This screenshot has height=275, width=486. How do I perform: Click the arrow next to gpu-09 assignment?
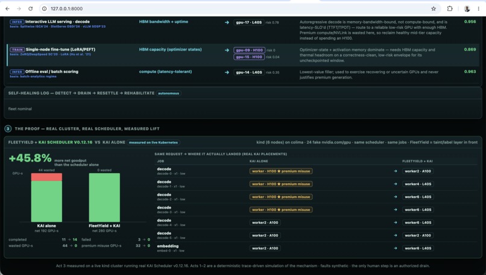pos(227,50)
